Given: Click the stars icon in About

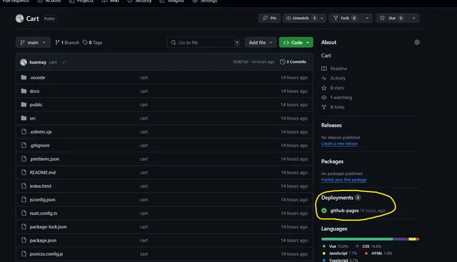Looking at the screenshot, I should coord(324,88).
